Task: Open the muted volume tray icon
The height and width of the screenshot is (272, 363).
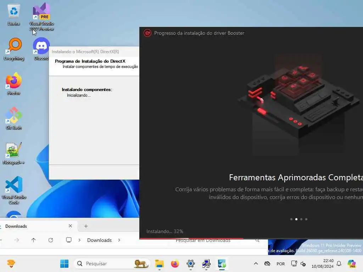Action: (x=303, y=263)
